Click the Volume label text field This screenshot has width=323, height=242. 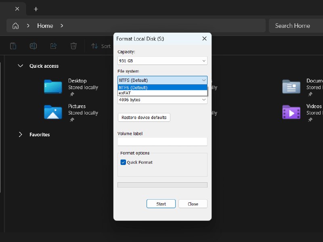coord(162,142)
